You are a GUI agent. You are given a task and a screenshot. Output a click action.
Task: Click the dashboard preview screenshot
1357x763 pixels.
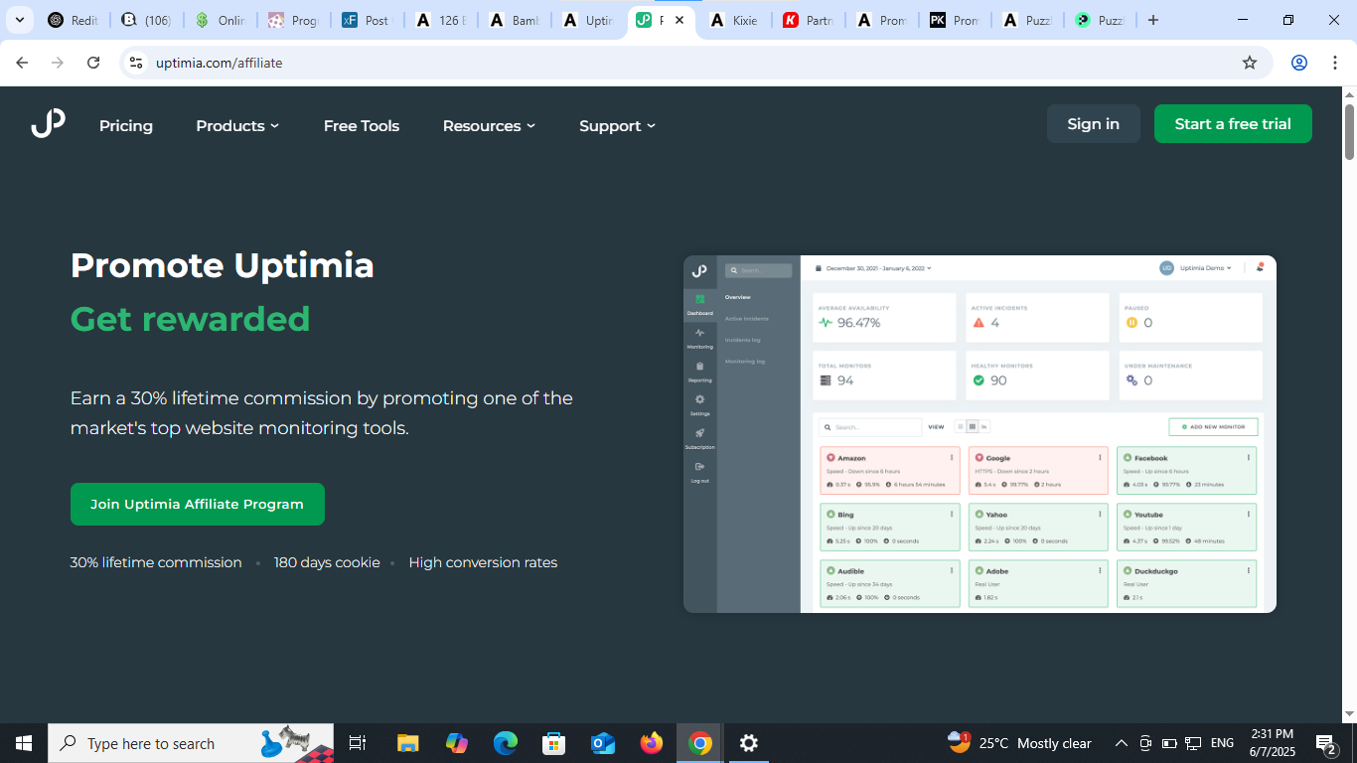coord(980,434)
